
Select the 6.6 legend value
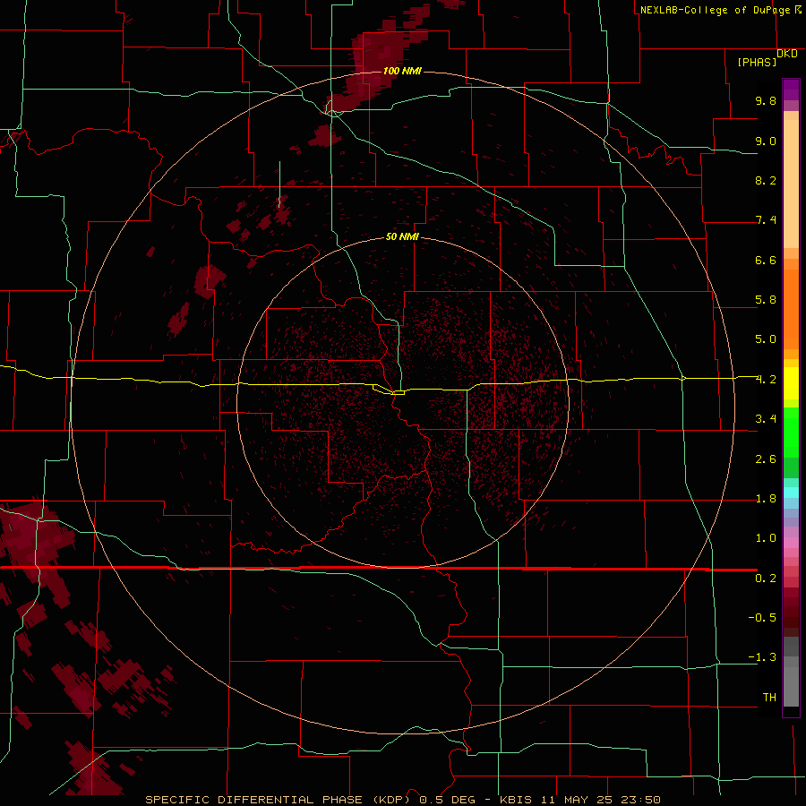click(x=766, y=260)
